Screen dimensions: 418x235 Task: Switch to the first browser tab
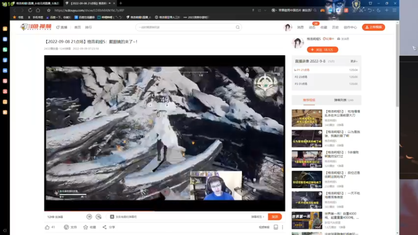(37, 3)
